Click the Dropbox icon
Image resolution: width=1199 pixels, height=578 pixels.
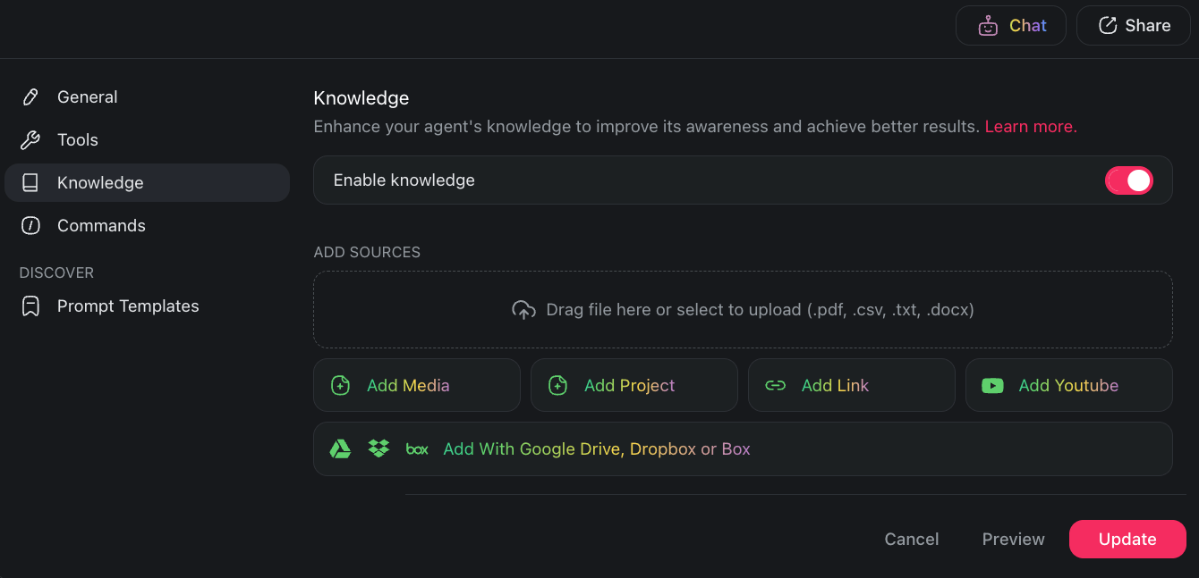coord(378,448)
